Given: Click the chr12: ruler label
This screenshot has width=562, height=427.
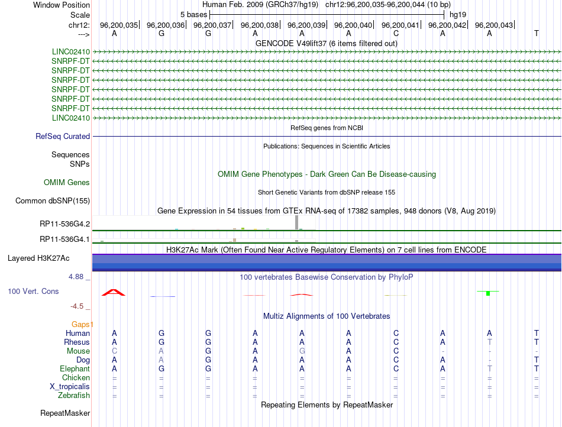Looking at the screenshot, I should pos(79,25).
